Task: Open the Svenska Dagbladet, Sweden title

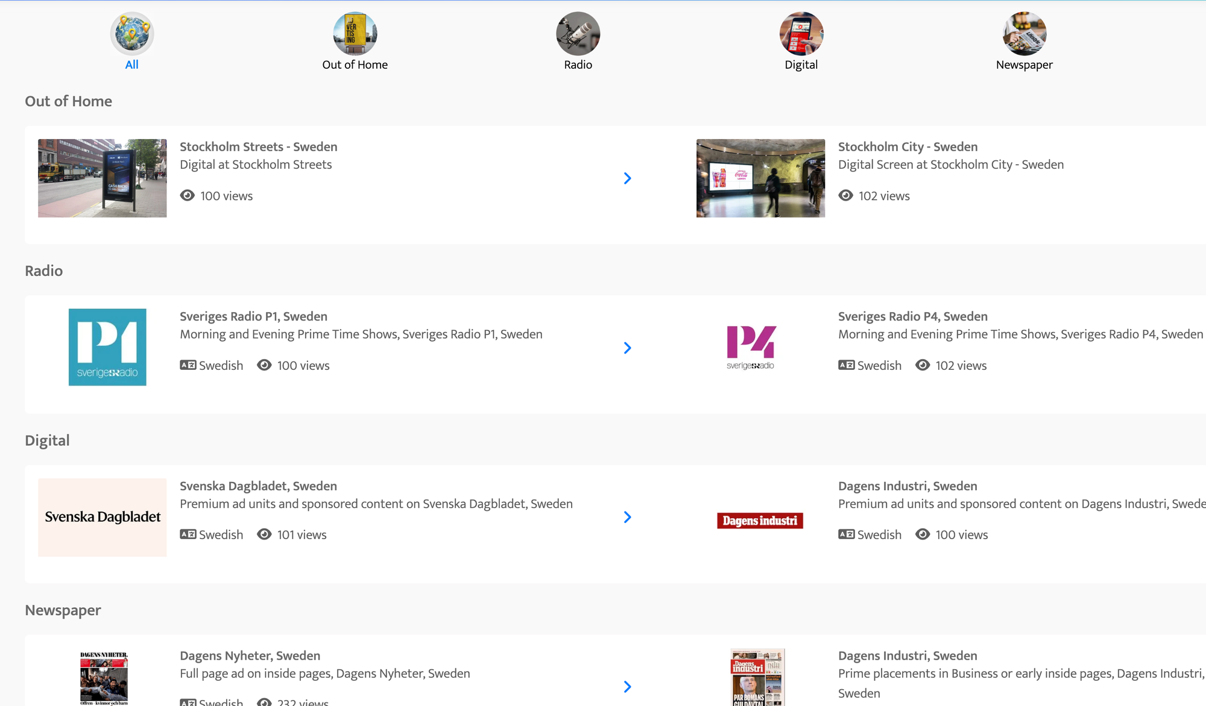Action: 259,486
